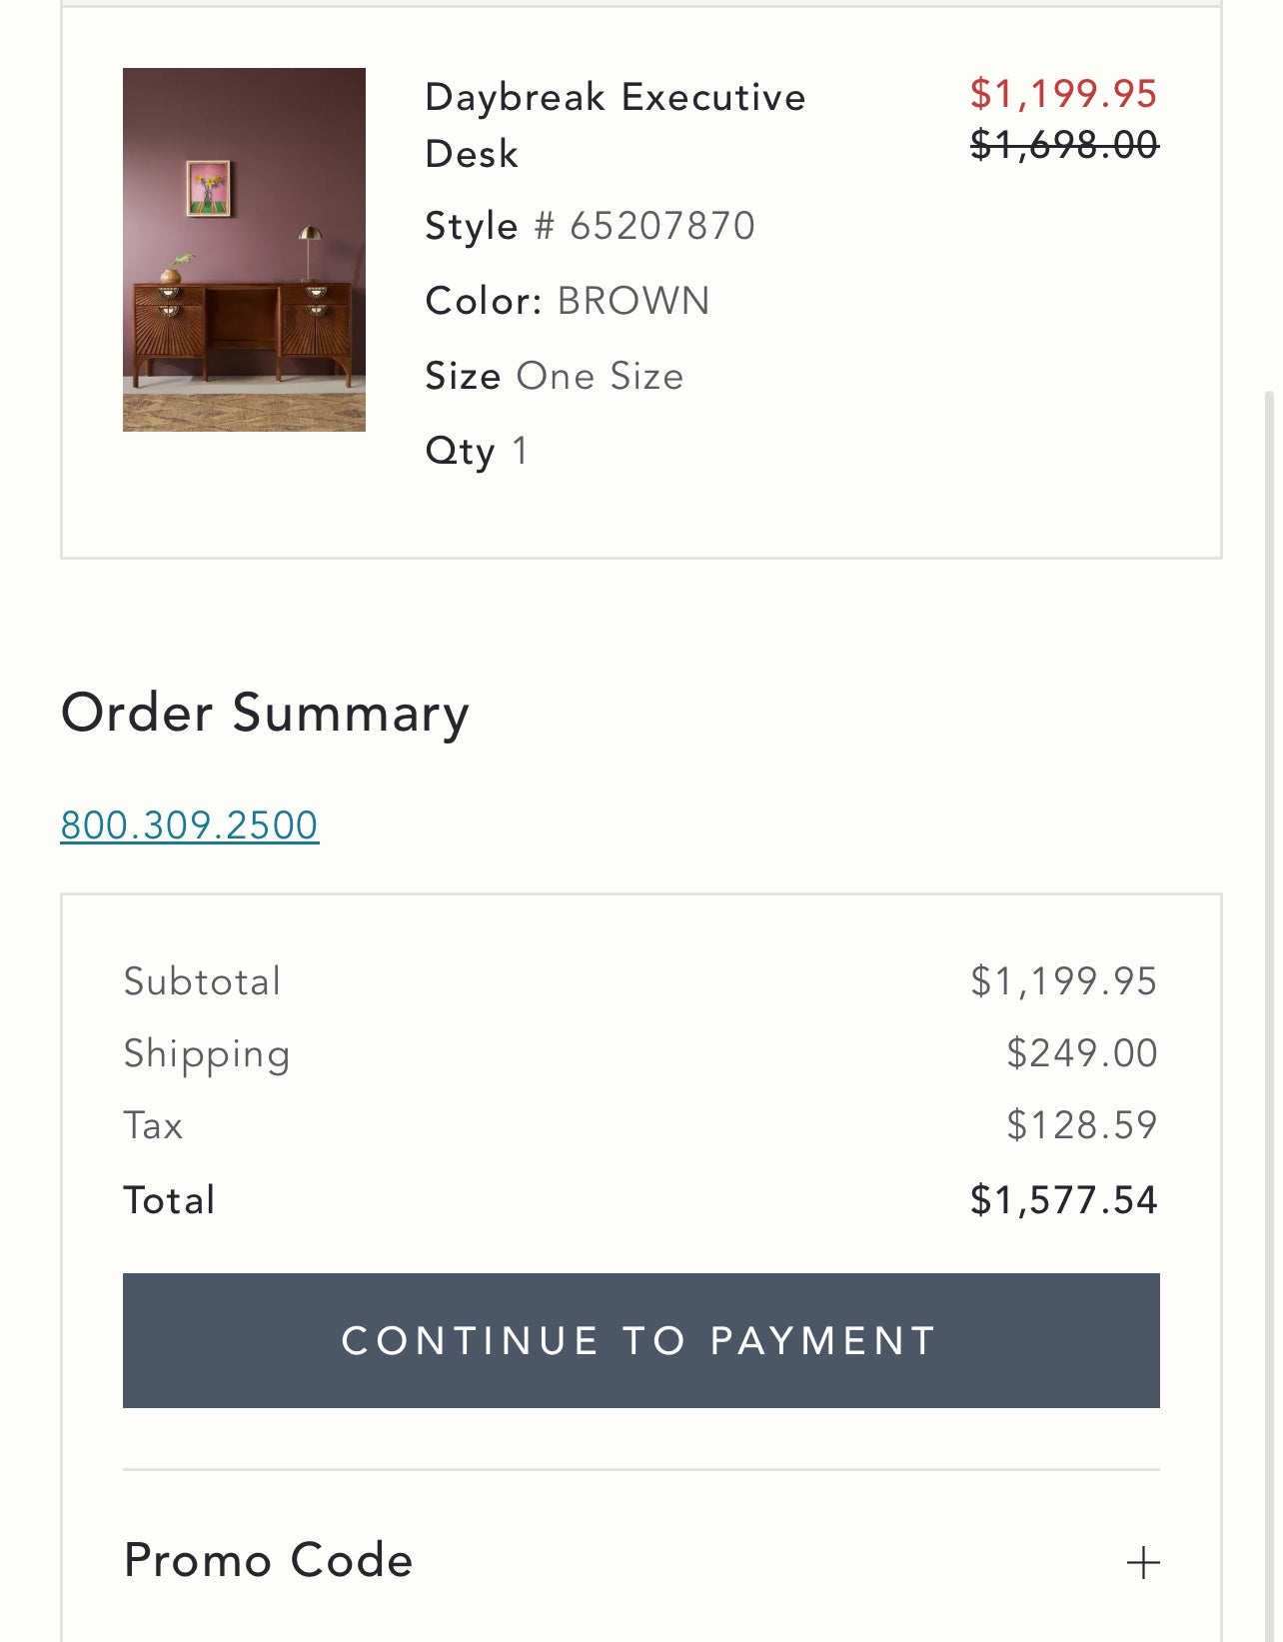Click the Size One Size attribute

tap(555, 376)
